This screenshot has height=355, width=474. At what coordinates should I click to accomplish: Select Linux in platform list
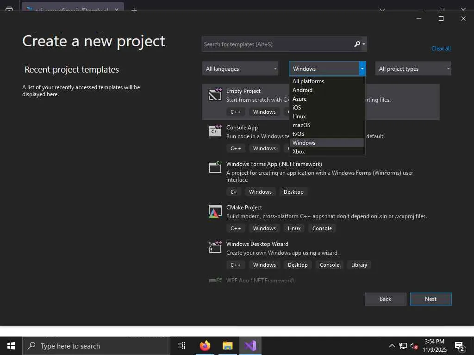coord(327,116)
